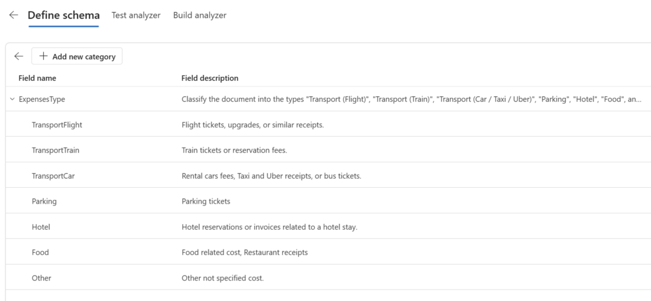Viewport: 651px width, 301px height.
Task: Click the plus icon for adding a category
Action: coord(44,56)
